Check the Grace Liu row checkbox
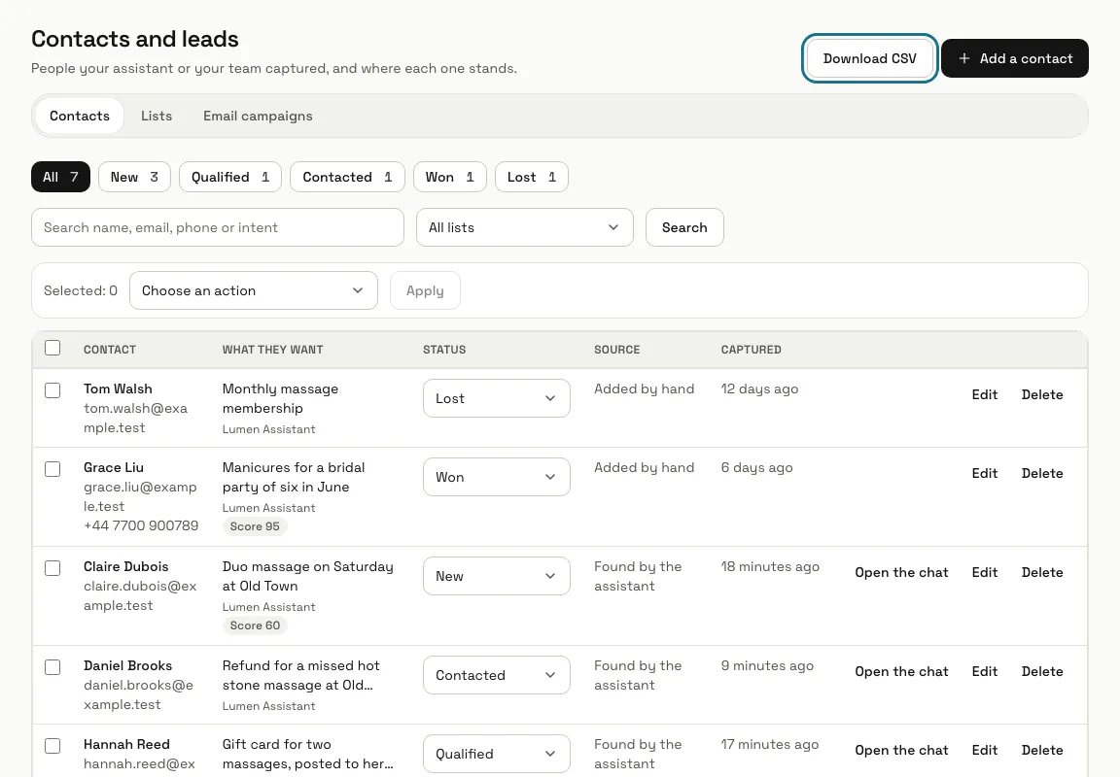The image size is (1120, 777). pos(52,469)
